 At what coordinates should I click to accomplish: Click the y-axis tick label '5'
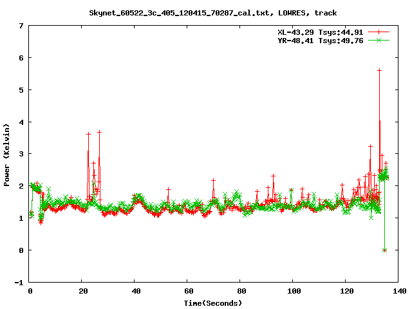[21, 90]
